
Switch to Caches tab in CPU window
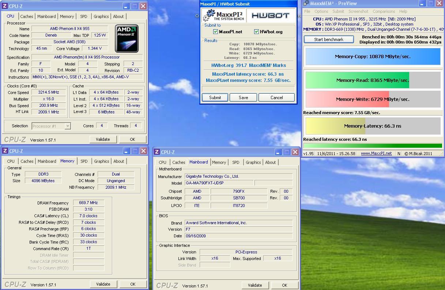pos(27,16)
